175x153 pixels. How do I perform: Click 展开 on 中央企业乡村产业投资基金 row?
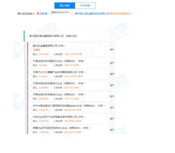(x=112, y=119)
